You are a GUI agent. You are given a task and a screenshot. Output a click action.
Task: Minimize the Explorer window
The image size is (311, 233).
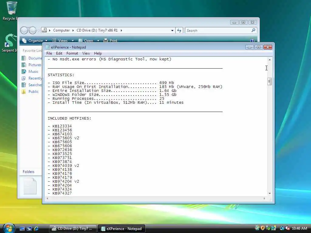234,22
